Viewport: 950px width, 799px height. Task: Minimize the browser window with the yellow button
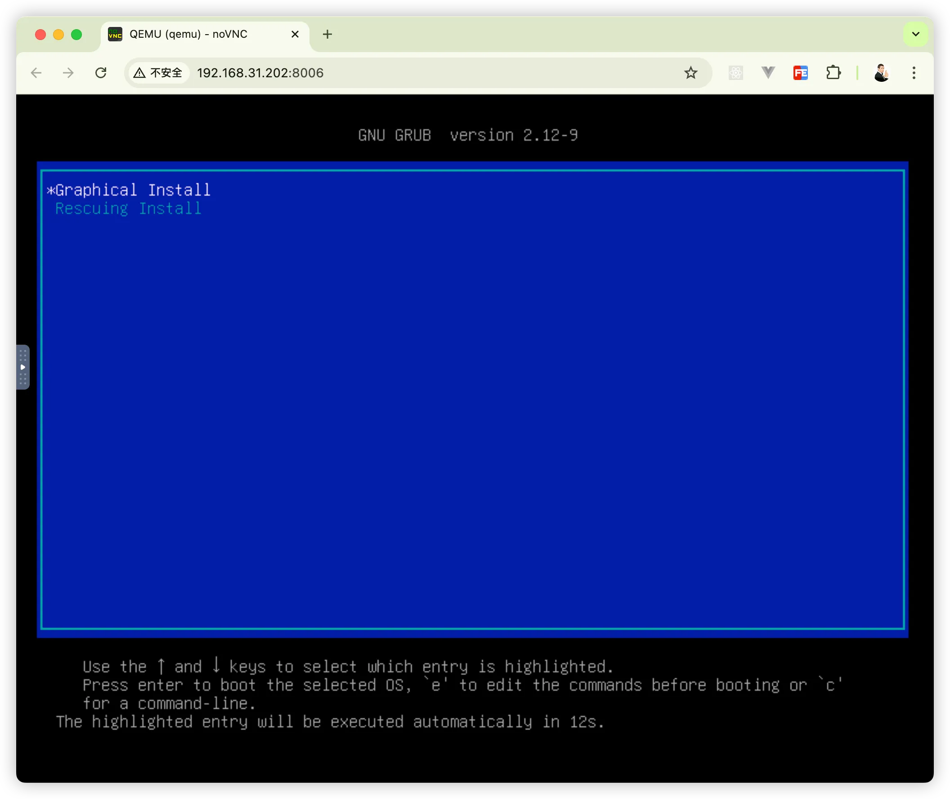(x=58, y=35)
